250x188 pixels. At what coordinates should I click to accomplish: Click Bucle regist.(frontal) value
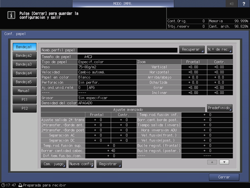tap(207, 146)
